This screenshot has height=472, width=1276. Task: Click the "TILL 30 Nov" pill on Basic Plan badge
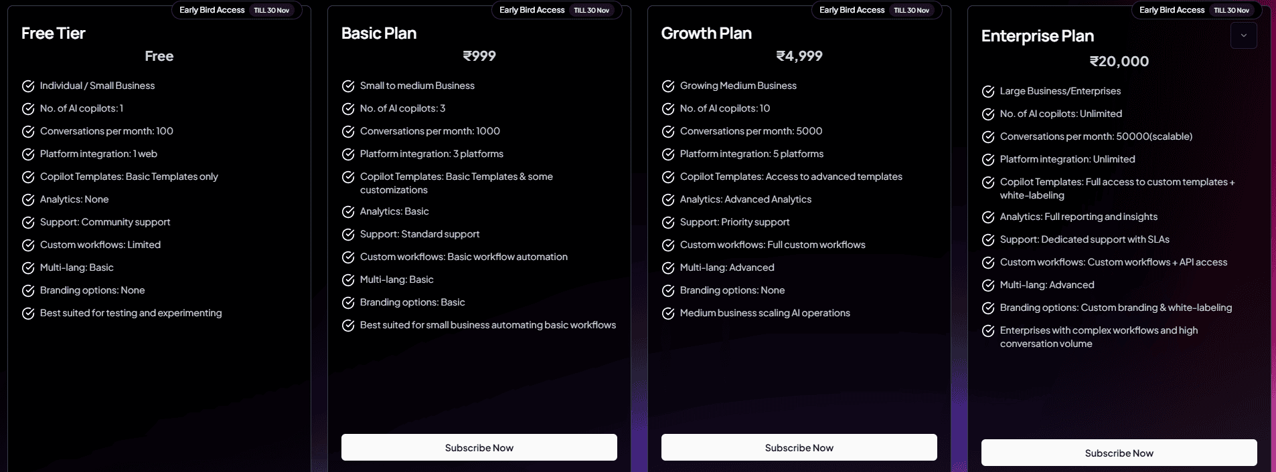(x=592, y=10)
